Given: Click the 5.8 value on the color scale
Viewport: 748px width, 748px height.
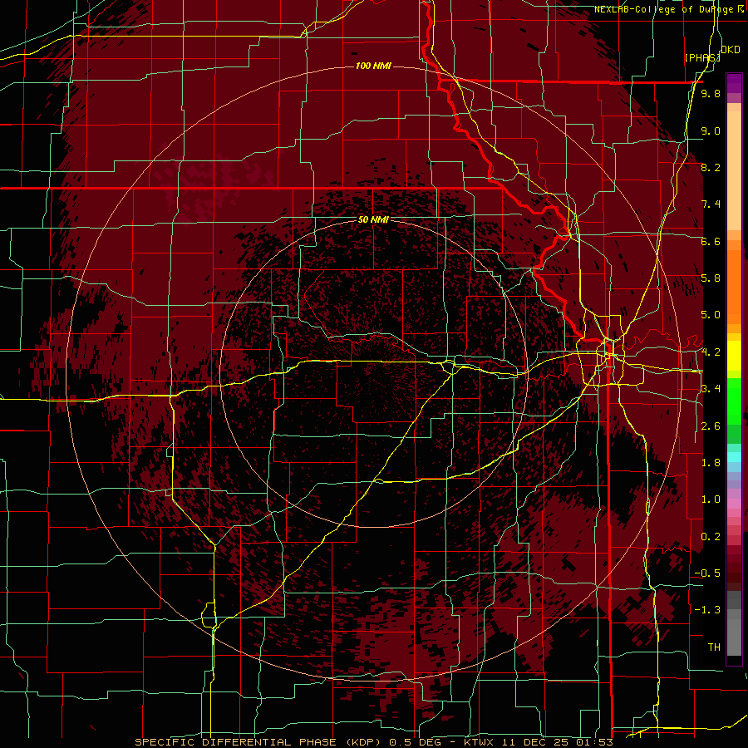Looking at the screenshot, I should coord(711,278).
